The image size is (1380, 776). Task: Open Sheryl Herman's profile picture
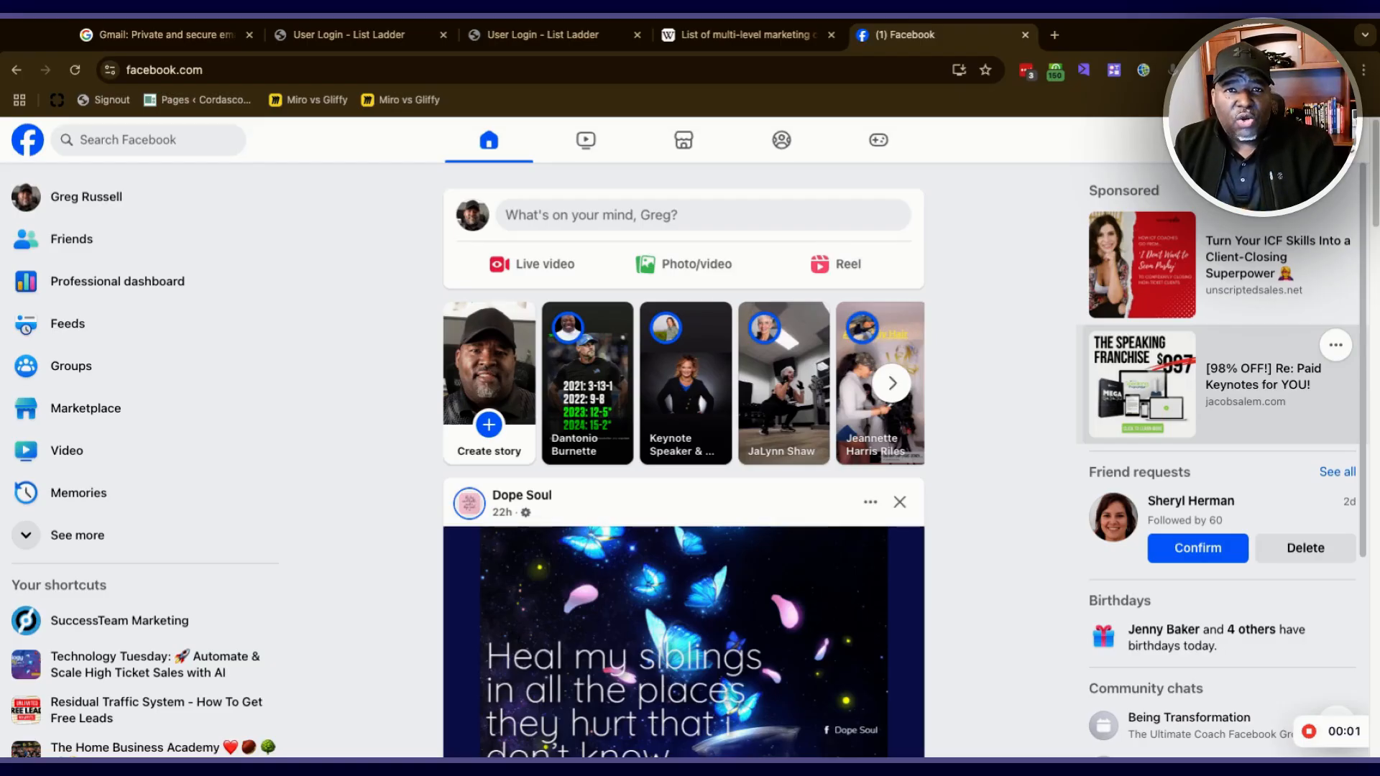(x=1113, y=517)
